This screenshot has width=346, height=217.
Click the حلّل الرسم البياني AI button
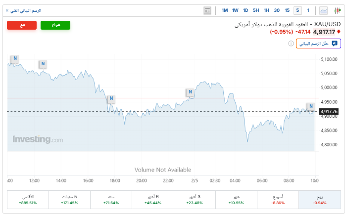pyautogui.click(x=319, y=43)
